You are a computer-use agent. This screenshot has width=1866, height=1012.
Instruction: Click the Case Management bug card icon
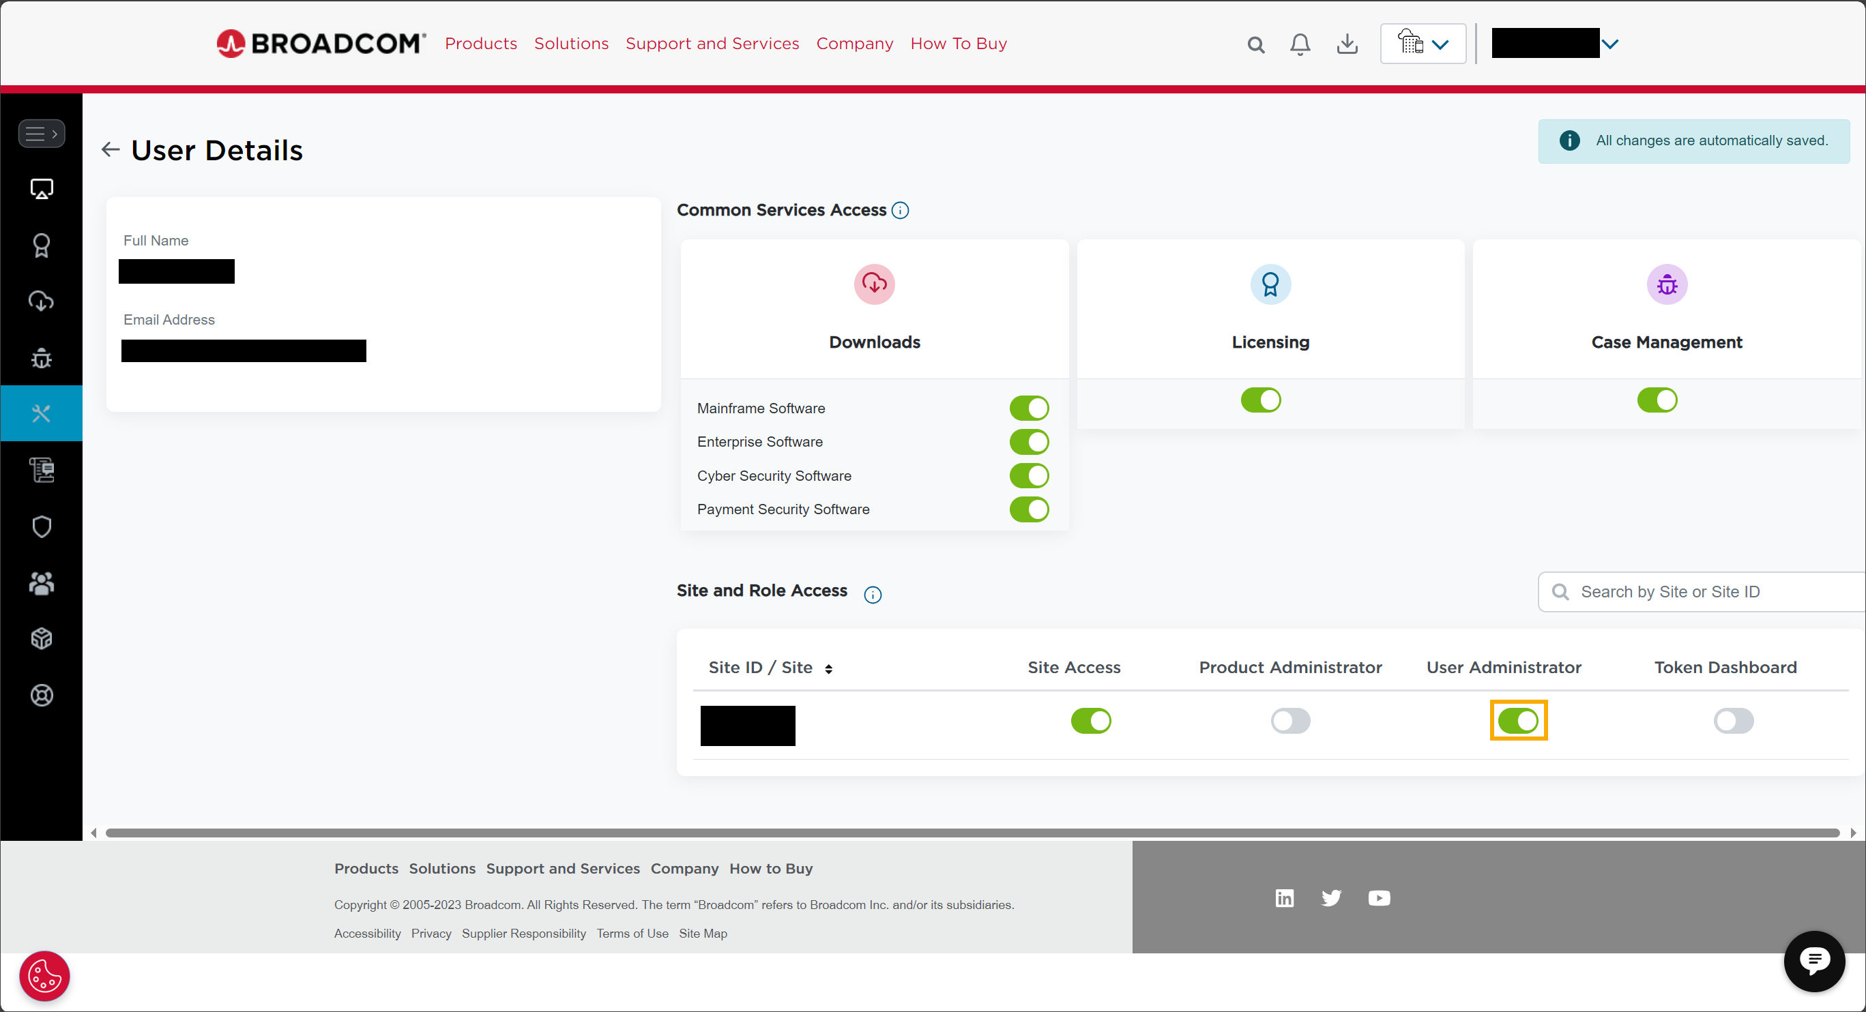pos(1667,284)
